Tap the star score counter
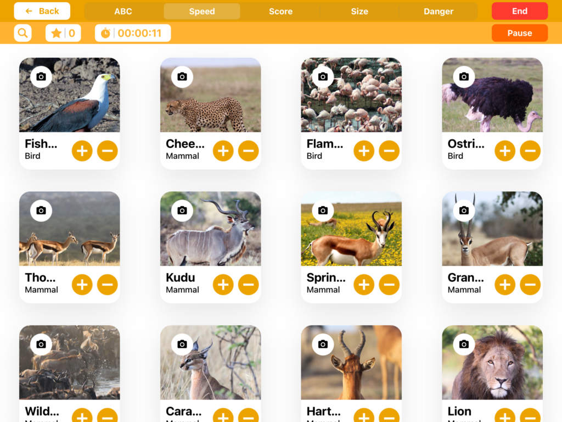Viewport: 562px width, 422px height. click(63, 33)
